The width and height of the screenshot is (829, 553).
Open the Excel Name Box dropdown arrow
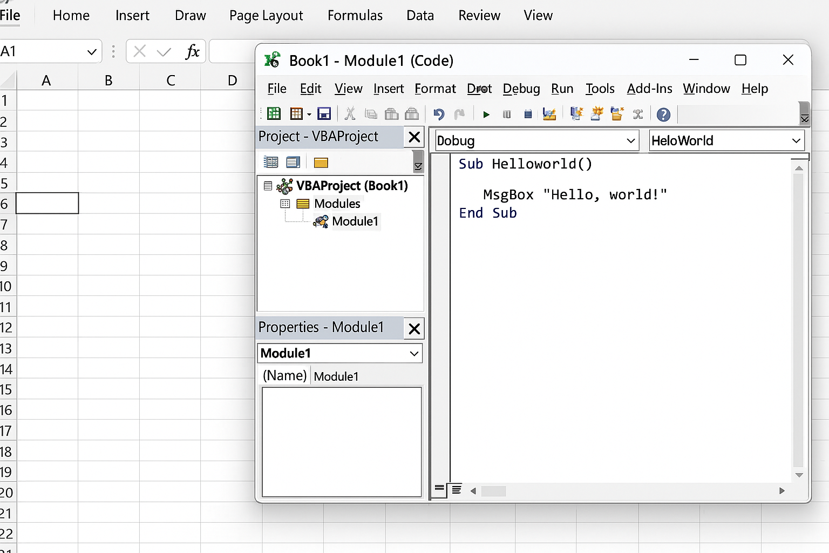(92, 52)
